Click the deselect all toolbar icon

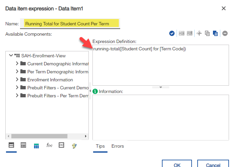click(190, 33)
